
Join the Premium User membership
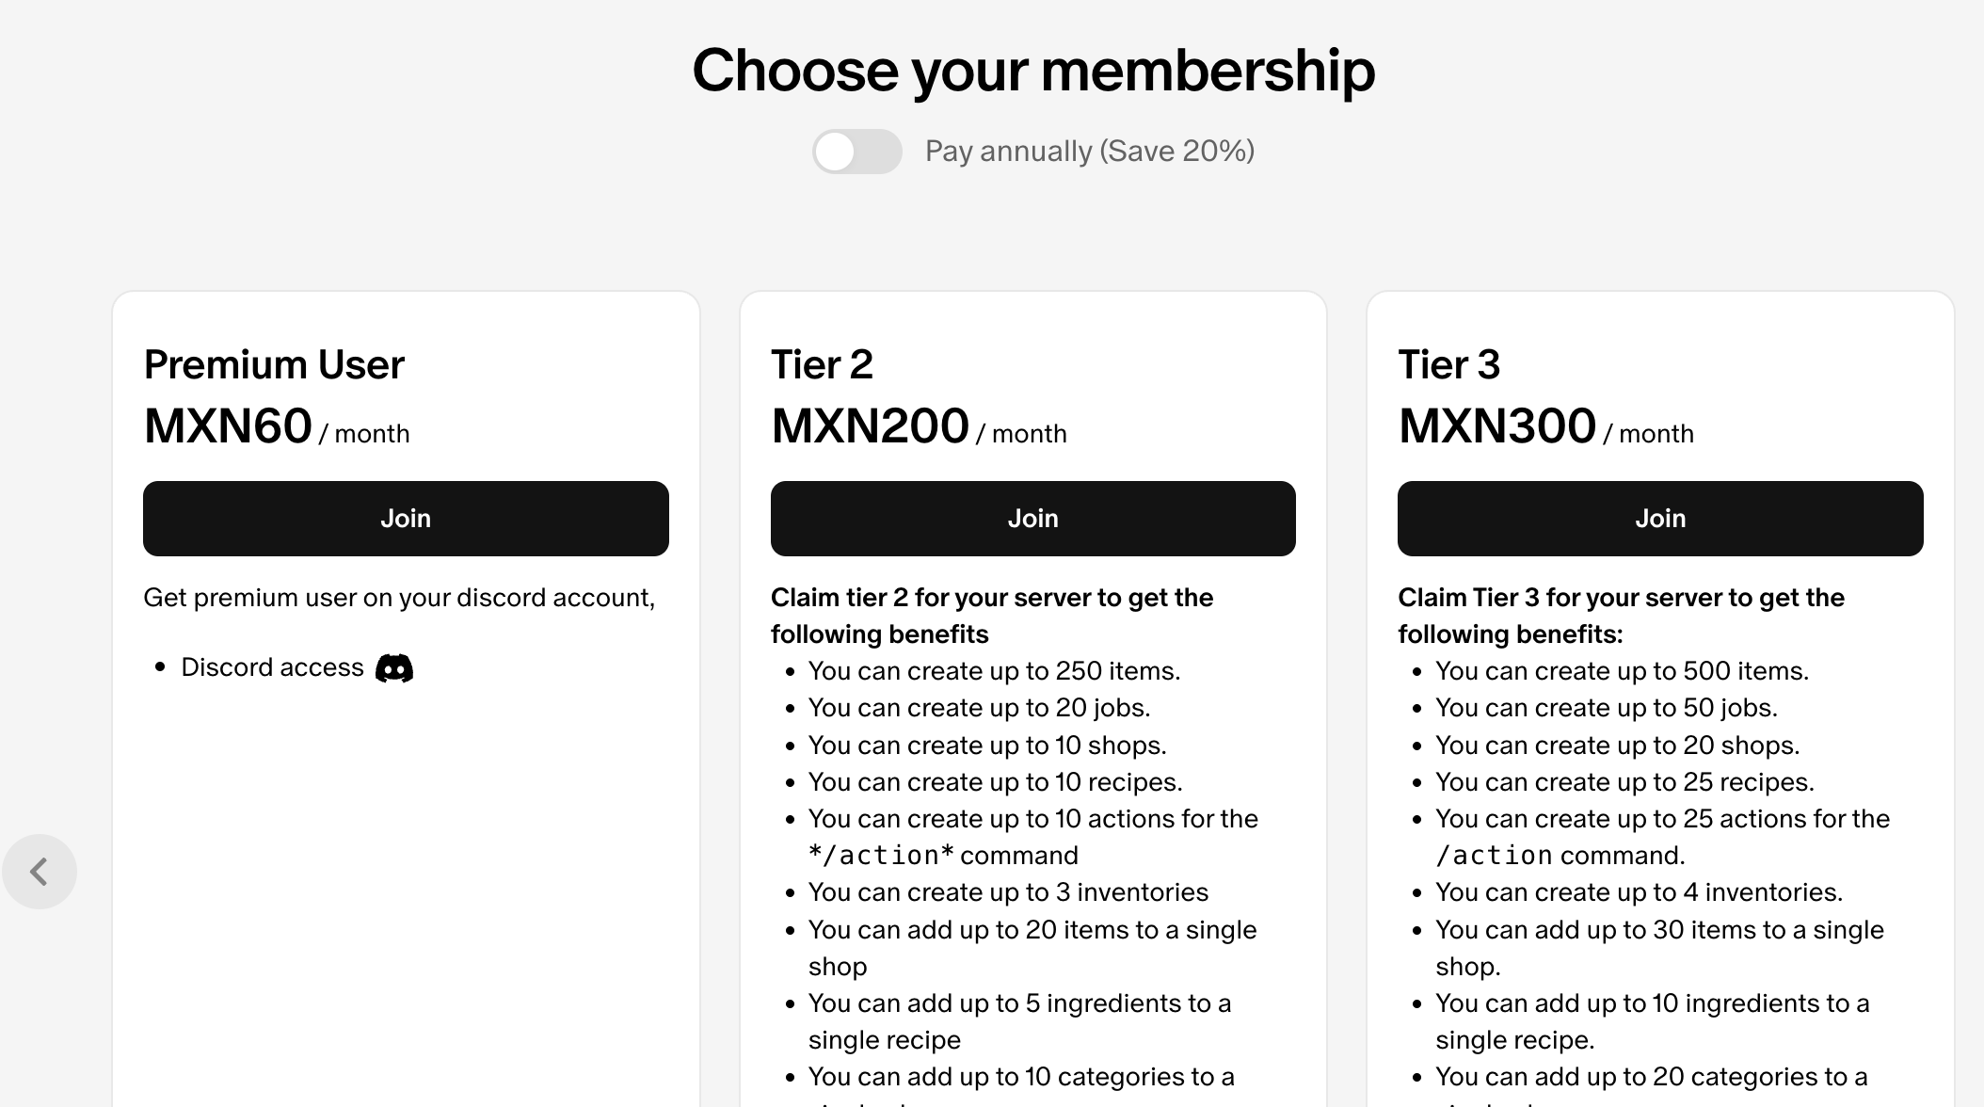pyautogui.click(x=406, y=519)
